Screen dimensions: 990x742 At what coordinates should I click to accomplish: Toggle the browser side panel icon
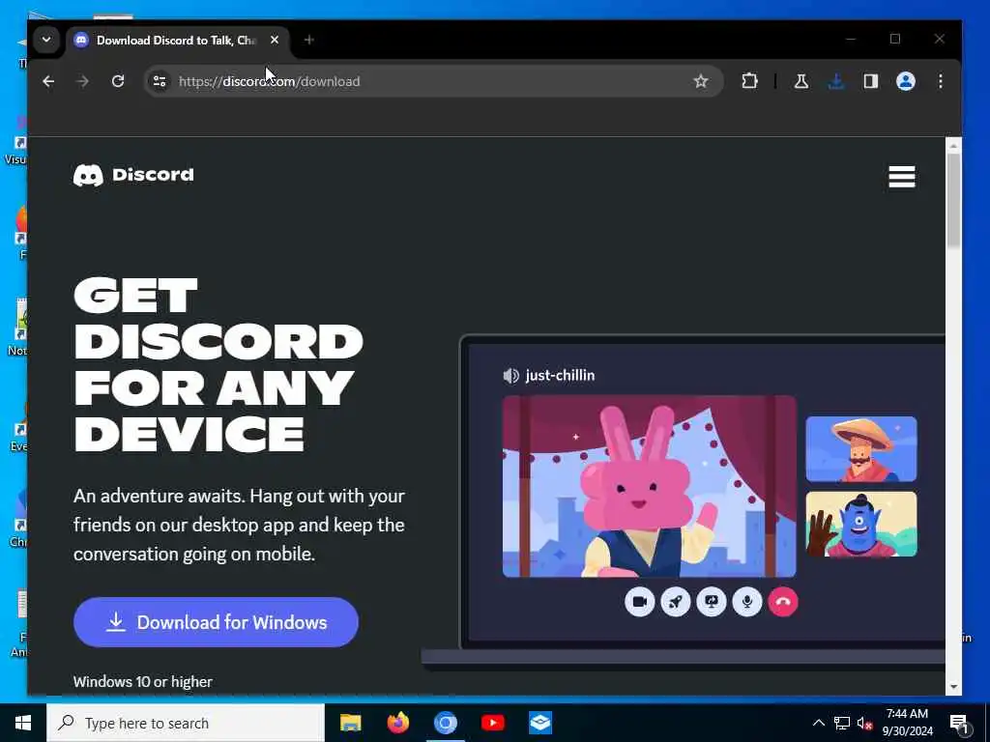click(871, 81)
